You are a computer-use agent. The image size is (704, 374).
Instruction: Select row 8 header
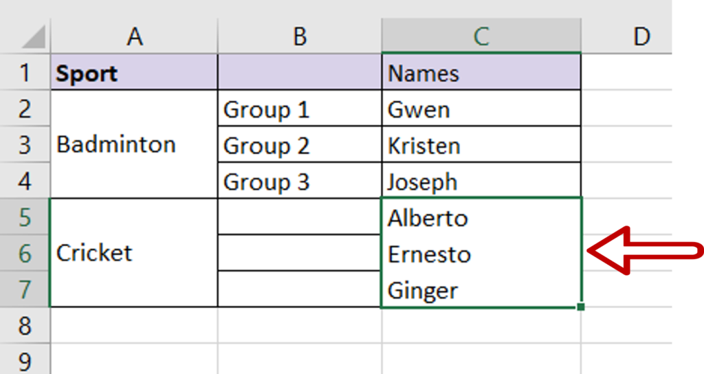pos(25,325)
